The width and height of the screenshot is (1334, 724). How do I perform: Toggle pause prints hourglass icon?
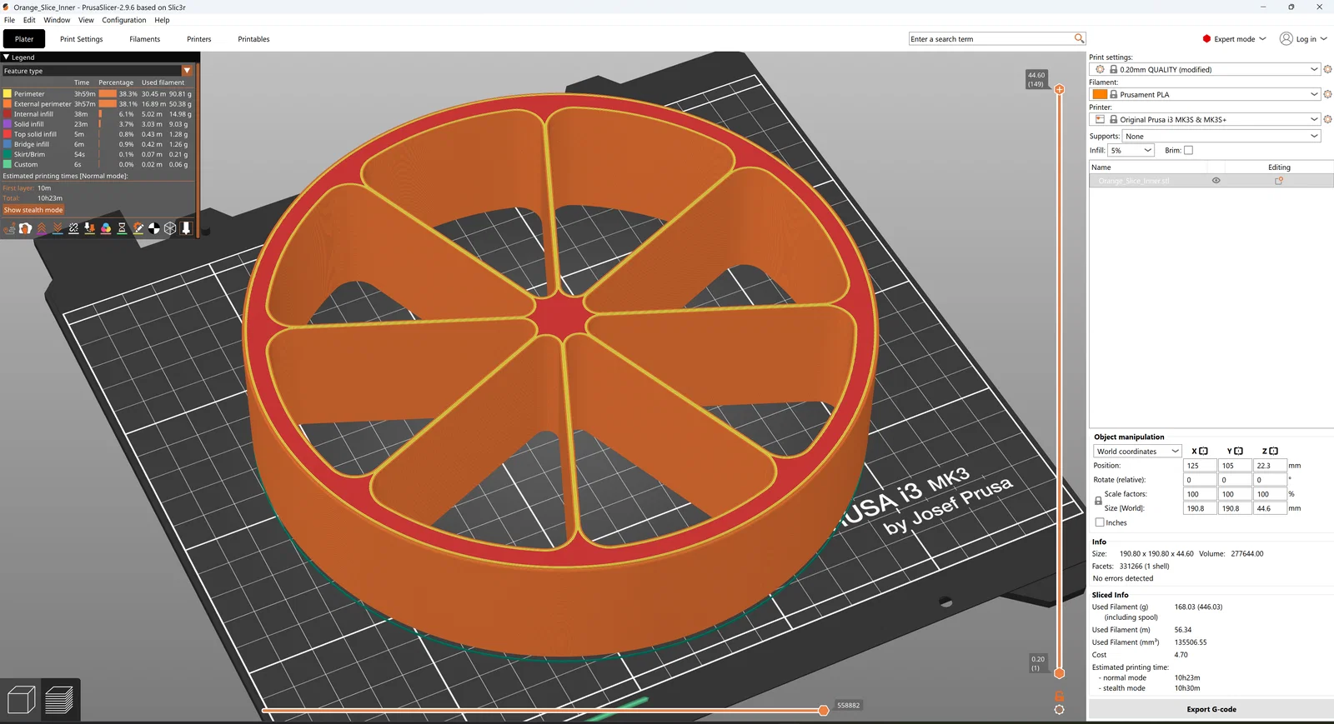click(x=122, y=228)
